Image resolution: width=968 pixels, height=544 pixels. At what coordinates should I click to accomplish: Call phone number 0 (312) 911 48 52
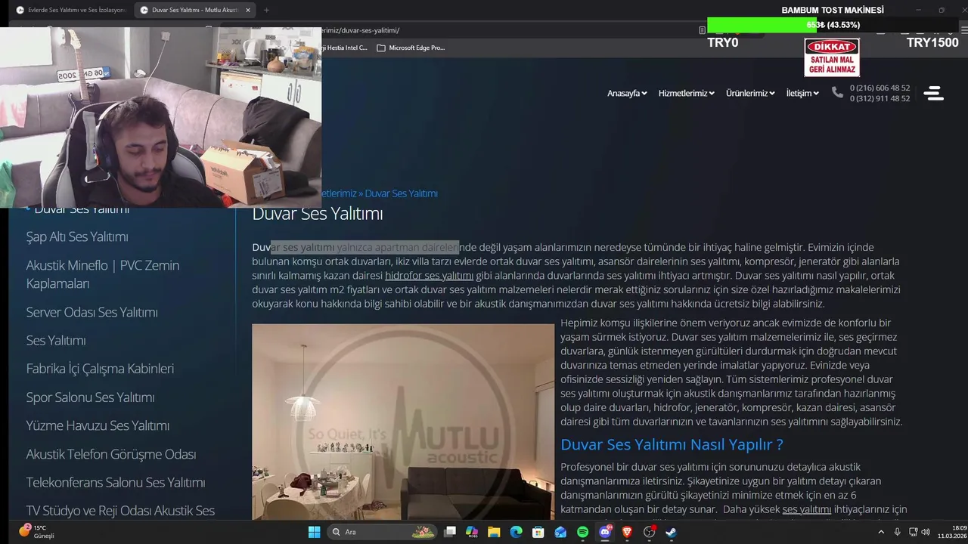tap(880, 99)
